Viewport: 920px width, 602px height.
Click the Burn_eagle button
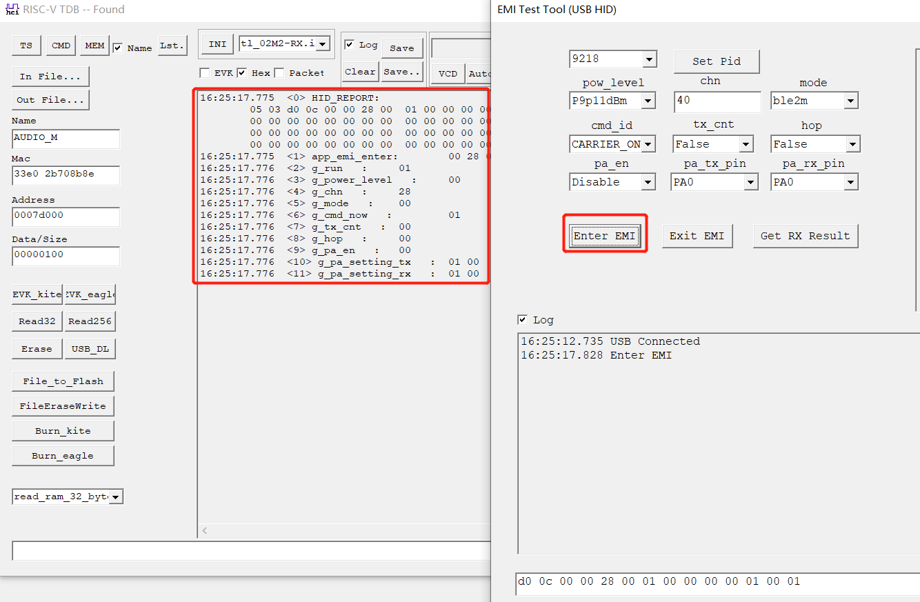[63, 455]
